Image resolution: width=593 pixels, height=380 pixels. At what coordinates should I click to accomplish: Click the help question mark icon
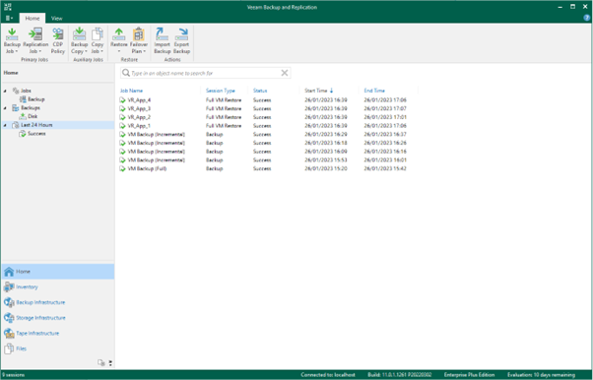[x=586, y=18]
